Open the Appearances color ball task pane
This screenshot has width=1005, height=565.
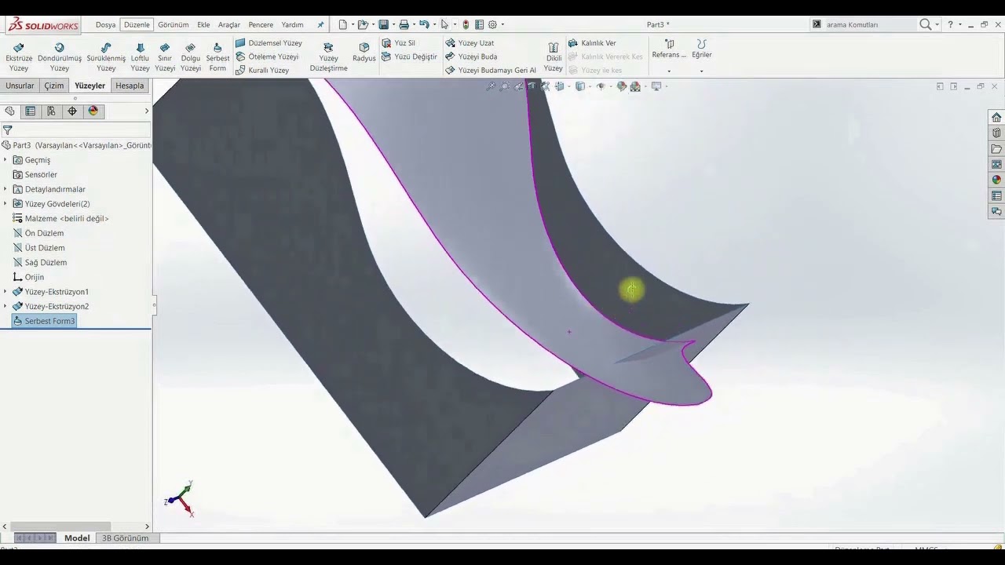[x=996, y=180]
